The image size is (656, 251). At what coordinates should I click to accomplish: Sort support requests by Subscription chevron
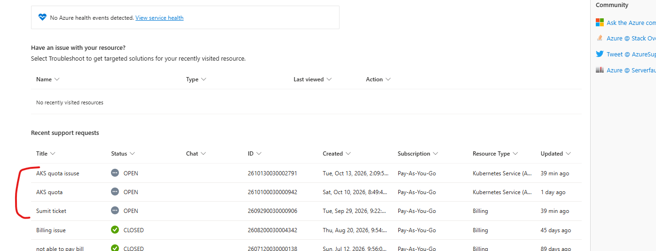[x=435, y=154]
